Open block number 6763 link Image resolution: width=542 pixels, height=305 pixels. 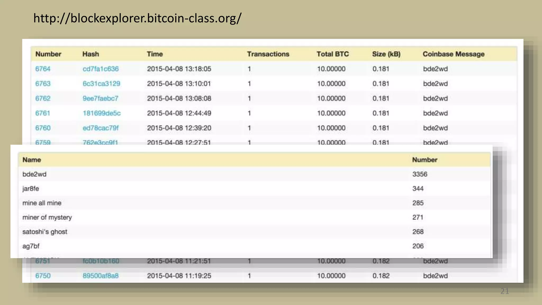click(x=43, y=84)
